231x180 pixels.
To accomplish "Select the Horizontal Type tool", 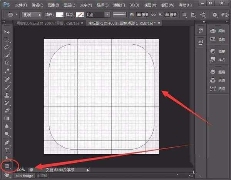I will pos(7,150).
